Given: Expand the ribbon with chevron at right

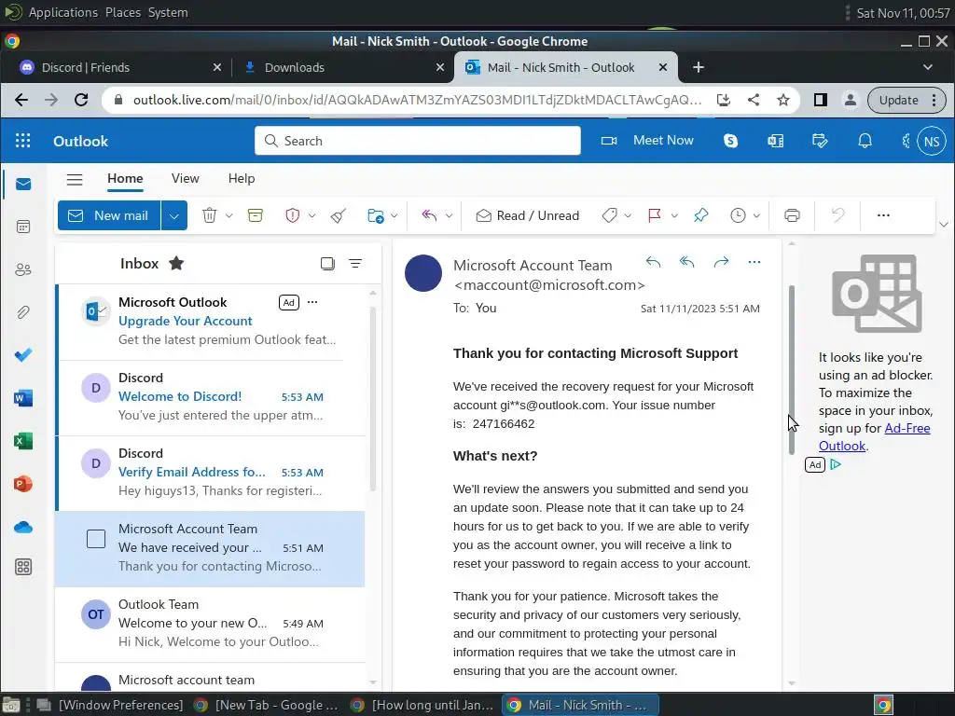Looking at the screenshot, I should tap(944, 225).
